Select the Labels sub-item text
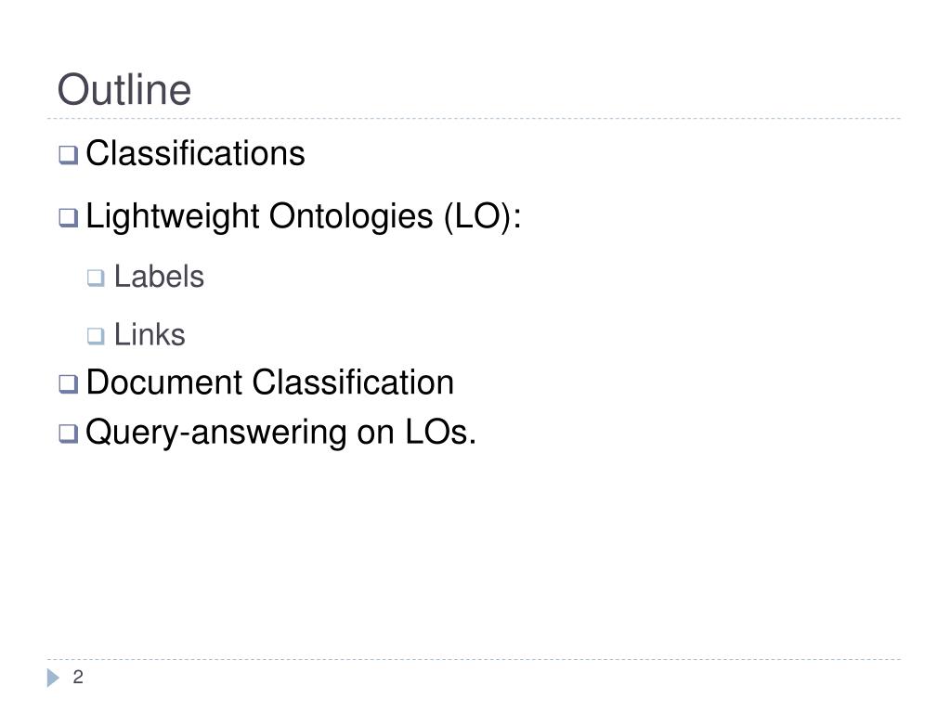This screenshot has width=950, height=712. [x=159, y=277]
